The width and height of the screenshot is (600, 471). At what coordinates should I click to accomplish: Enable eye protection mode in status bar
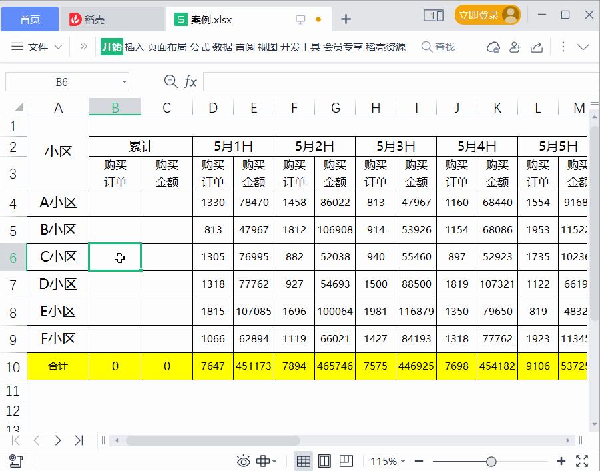244,460
